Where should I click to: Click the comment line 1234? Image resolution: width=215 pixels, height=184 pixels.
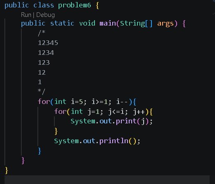46,53
